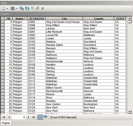Click the Zoom To Selected icon
Image resolution: width=133 pixels, height=126 pixels.
(x=37, y=8)
